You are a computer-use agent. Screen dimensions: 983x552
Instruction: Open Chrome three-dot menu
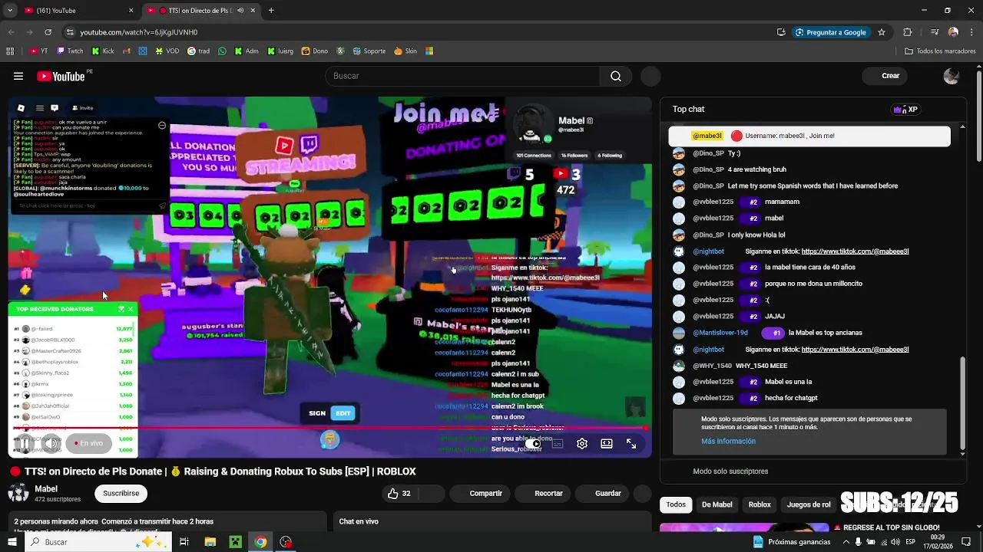pos(972,32)
